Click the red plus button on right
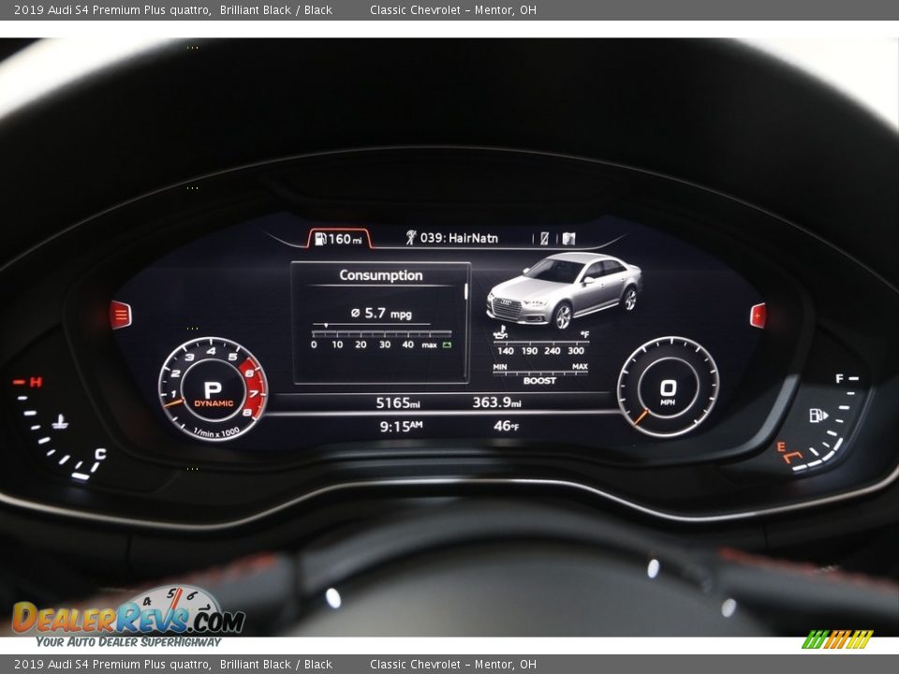The image size is (899, 674). (x=758, y=315)
